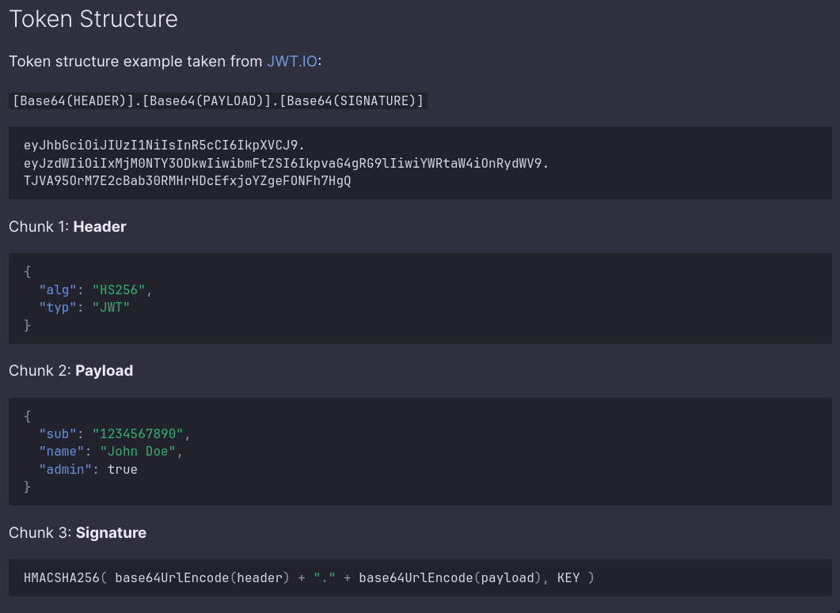Screen dimensions: 840x613
Task: Click the true value in the payload
Action: pyautogui.click(x=123, y=469)
